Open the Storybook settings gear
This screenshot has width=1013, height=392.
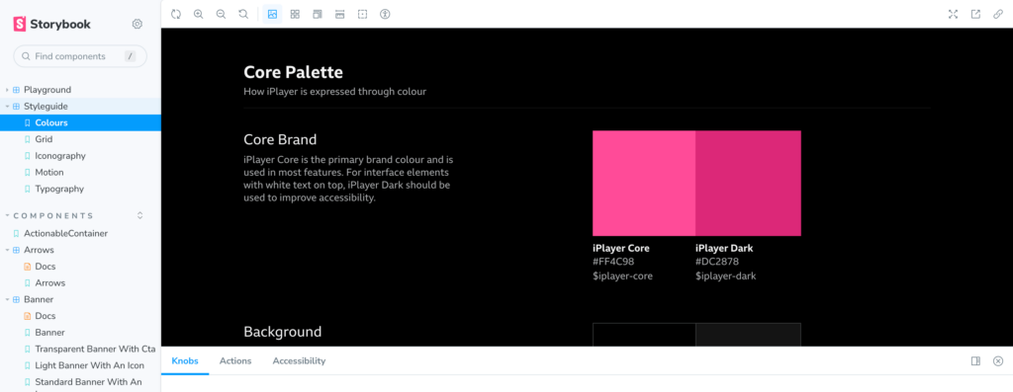(137, 24)
